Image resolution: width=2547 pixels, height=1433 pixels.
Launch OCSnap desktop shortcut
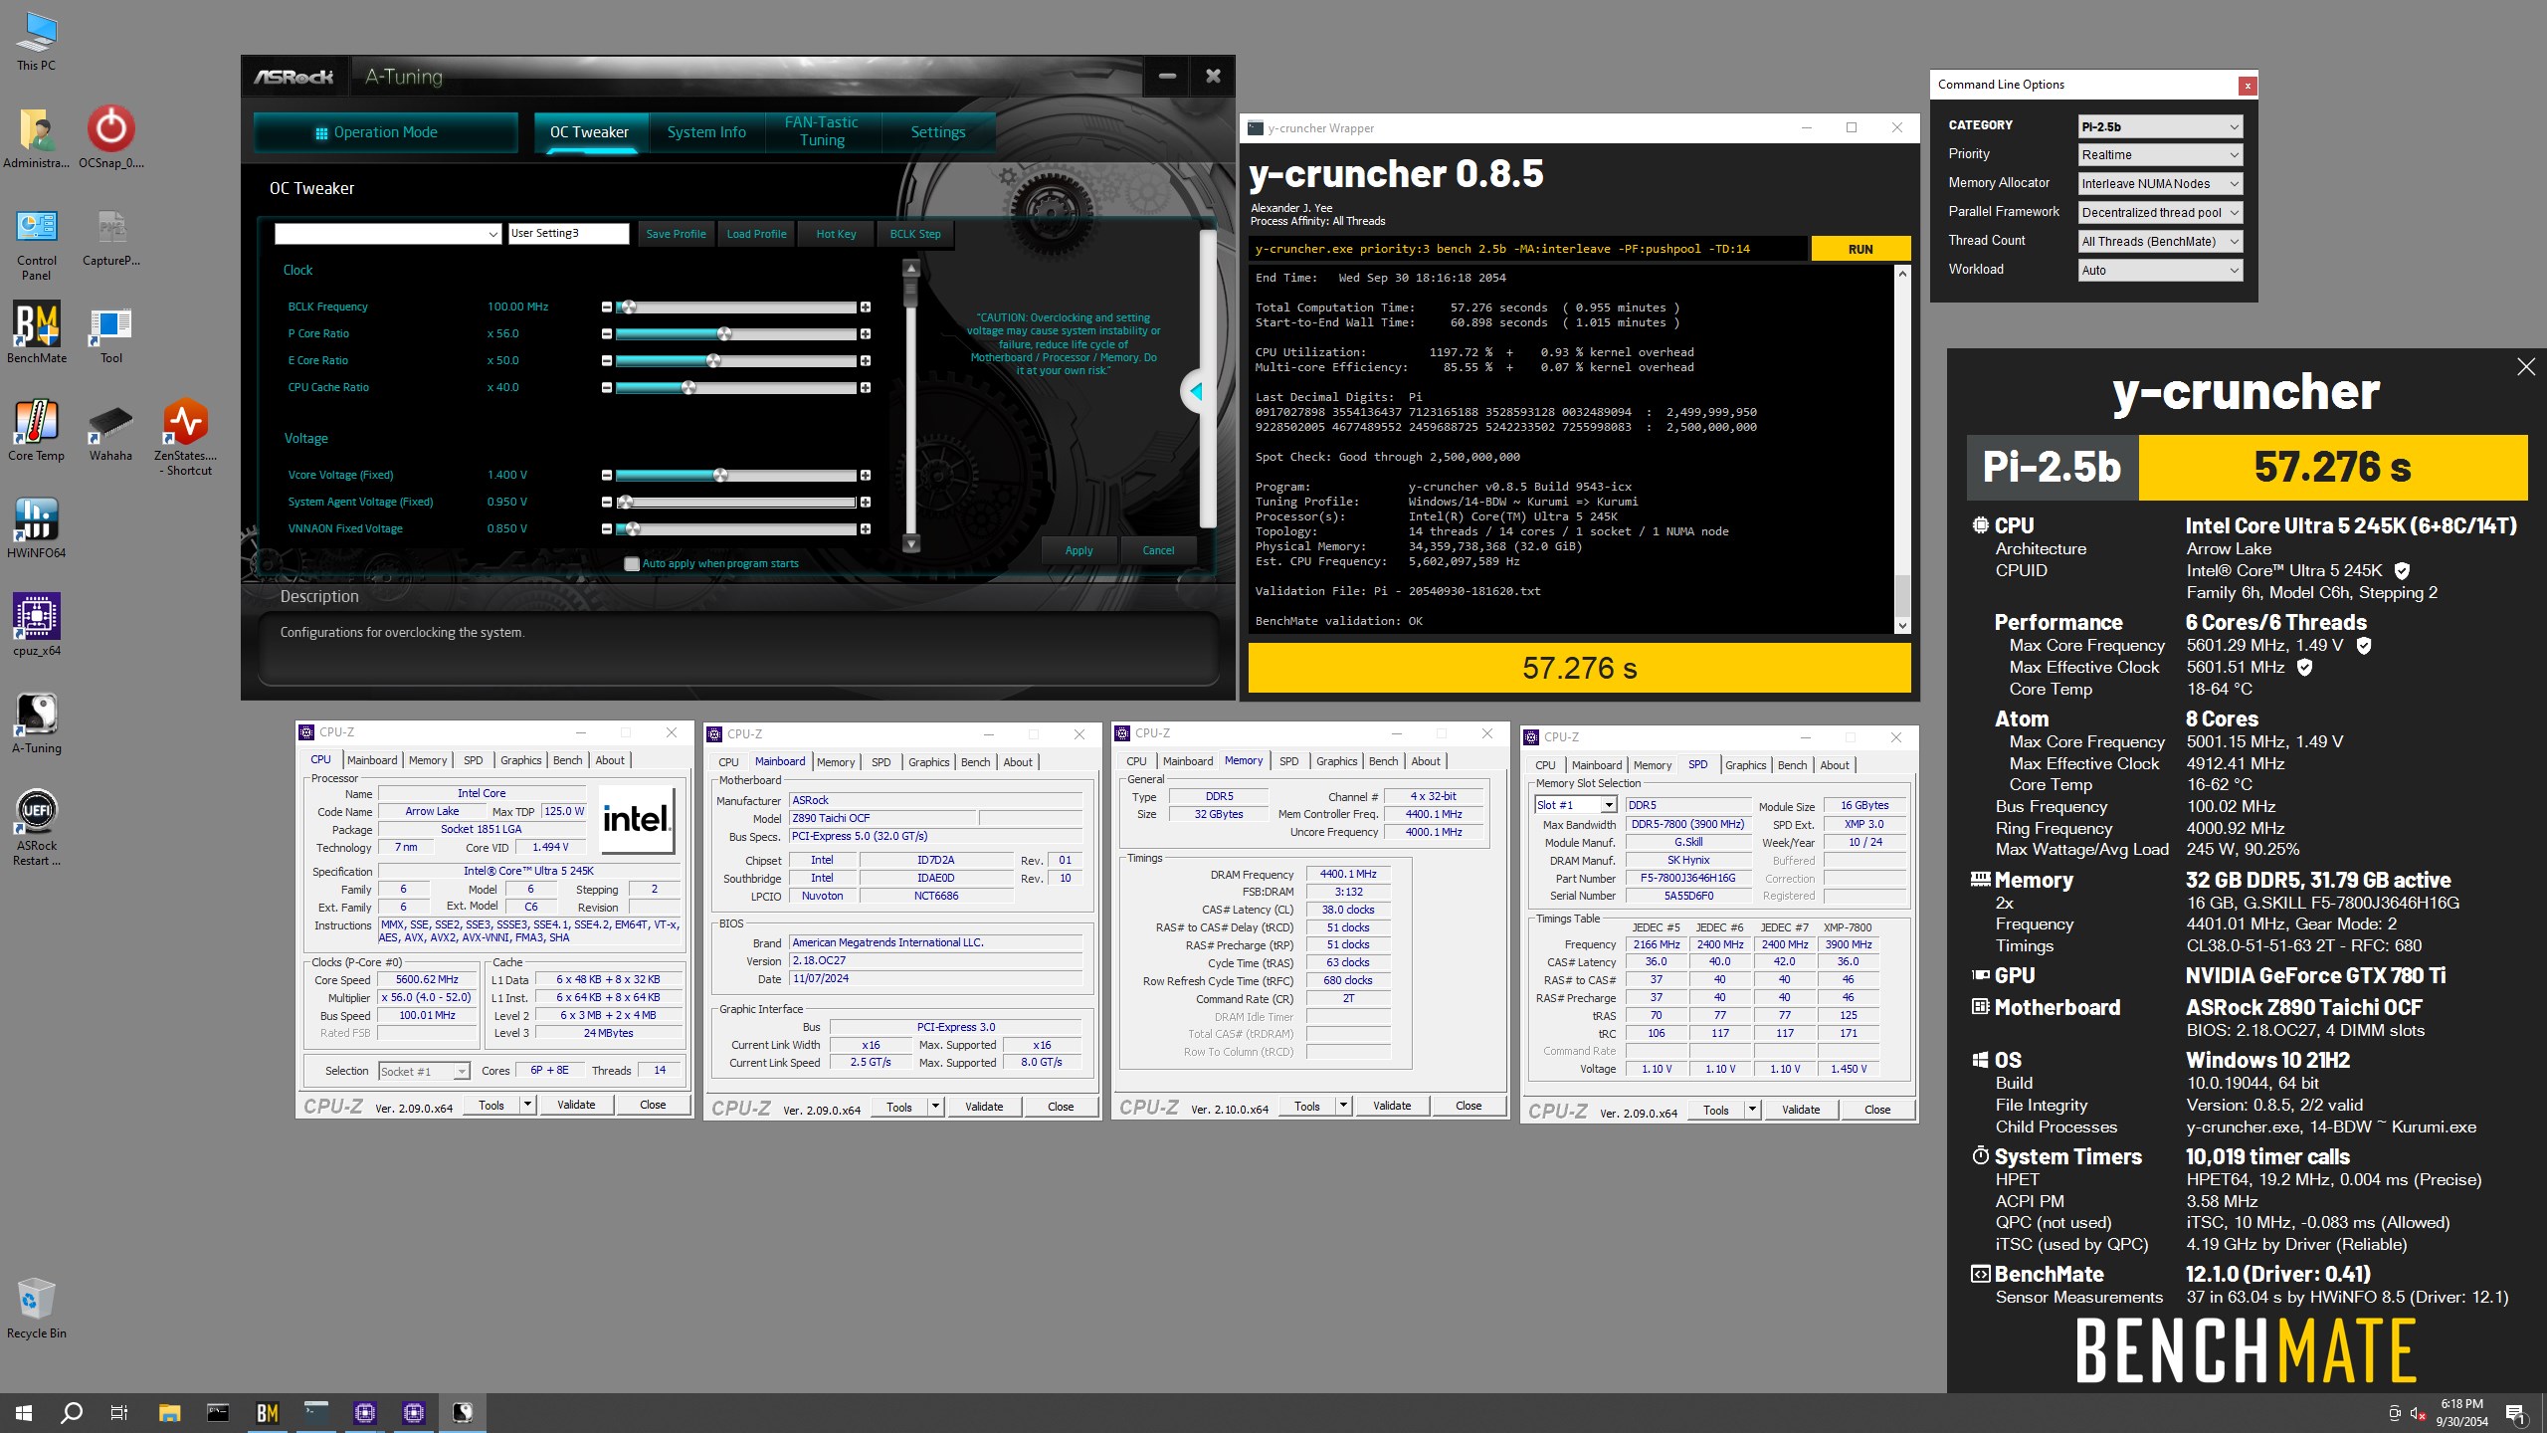(111, 137)
